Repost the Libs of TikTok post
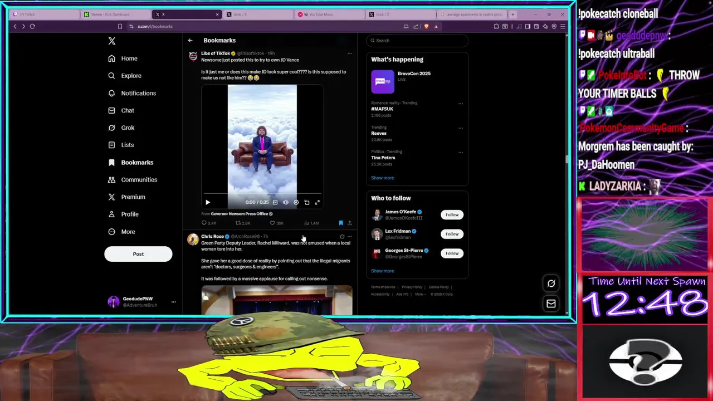Image resolution: width=713 pixels, height=401 pixels. pyautogui.click(x=243, y=223)
